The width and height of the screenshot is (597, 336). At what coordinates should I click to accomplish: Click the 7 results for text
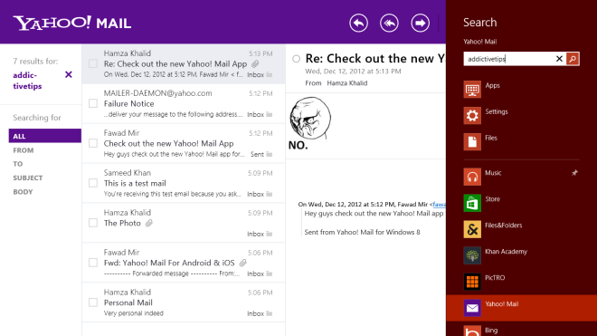[35, 61]
